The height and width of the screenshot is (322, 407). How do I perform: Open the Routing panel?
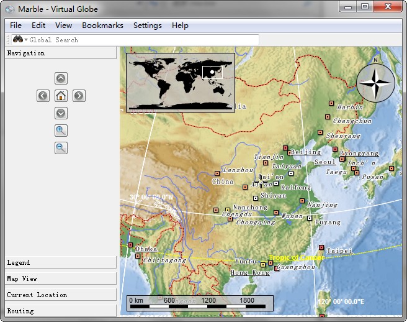click(x=60, y=311)
